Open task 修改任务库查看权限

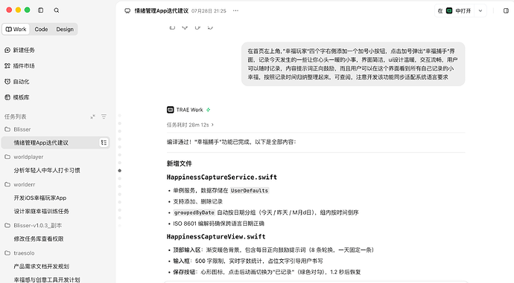pos(39,238)
